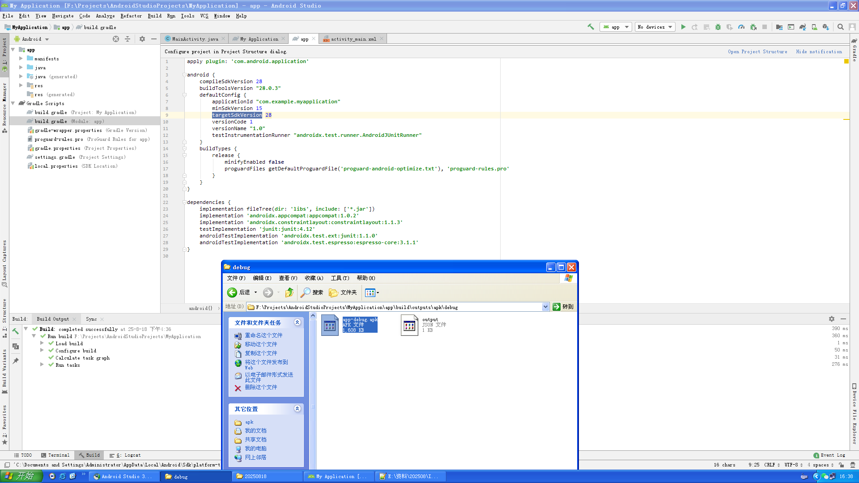Open the SDK Manager icon
This screenshot has height=483, width=859.
(x=826, y=27)
